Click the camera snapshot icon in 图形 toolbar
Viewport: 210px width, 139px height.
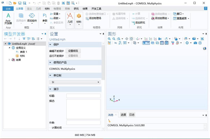195,43
